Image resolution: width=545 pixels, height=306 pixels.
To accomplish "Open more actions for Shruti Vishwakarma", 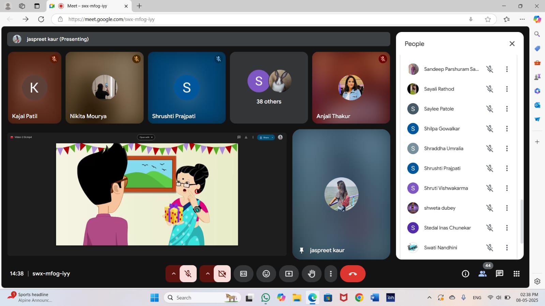I will coord(507,188).
